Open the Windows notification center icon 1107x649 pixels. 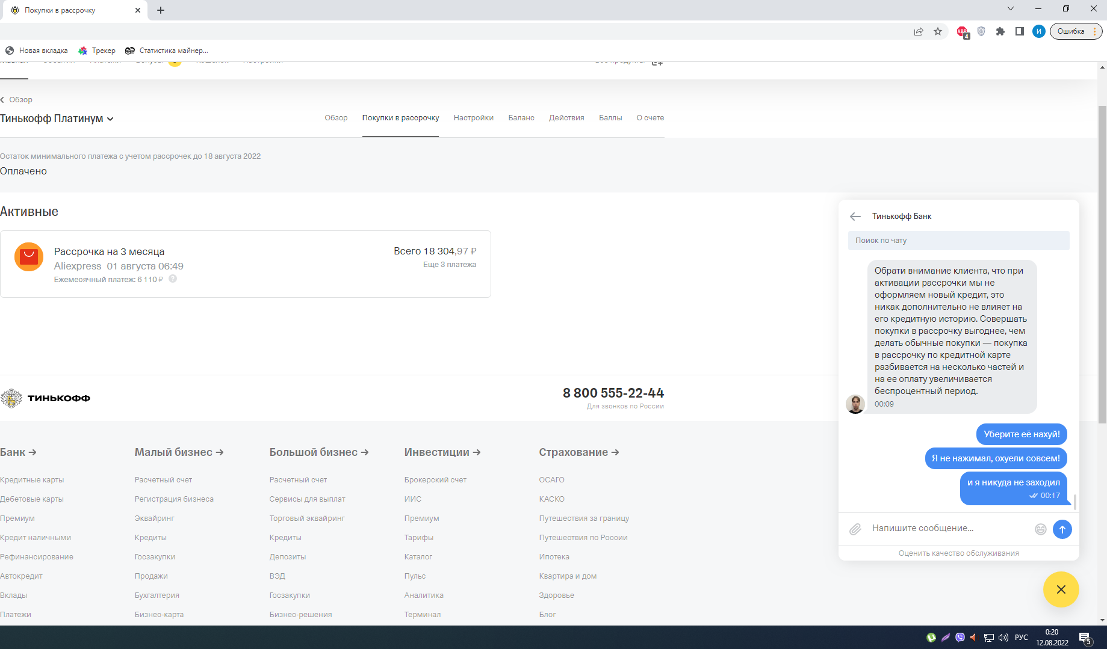1085,638
